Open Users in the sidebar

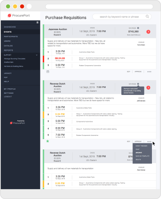pos(7,41)
